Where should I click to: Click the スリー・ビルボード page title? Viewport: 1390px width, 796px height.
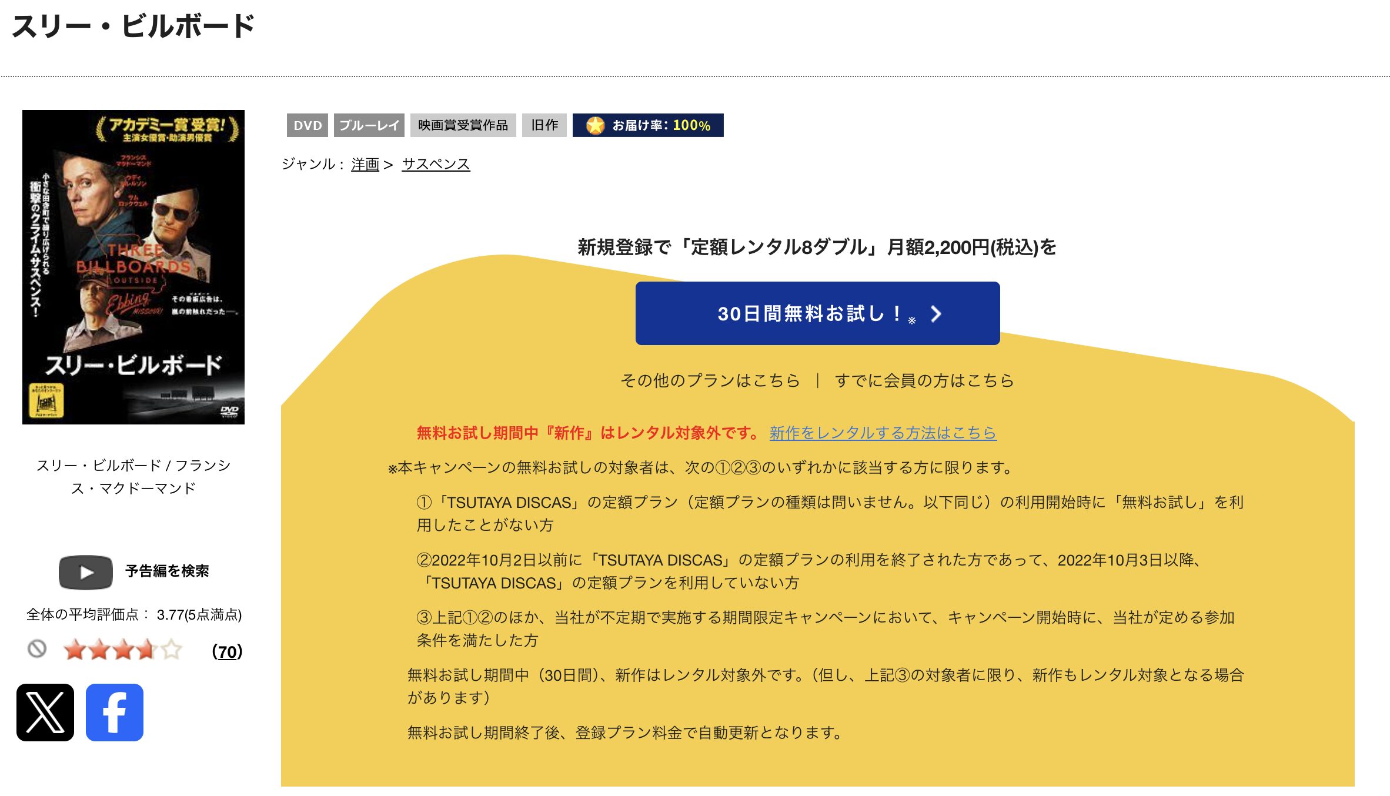(133, 27)
